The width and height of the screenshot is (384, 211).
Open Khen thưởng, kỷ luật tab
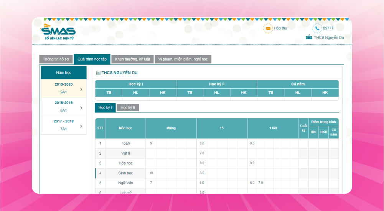[x=132, y=59]
